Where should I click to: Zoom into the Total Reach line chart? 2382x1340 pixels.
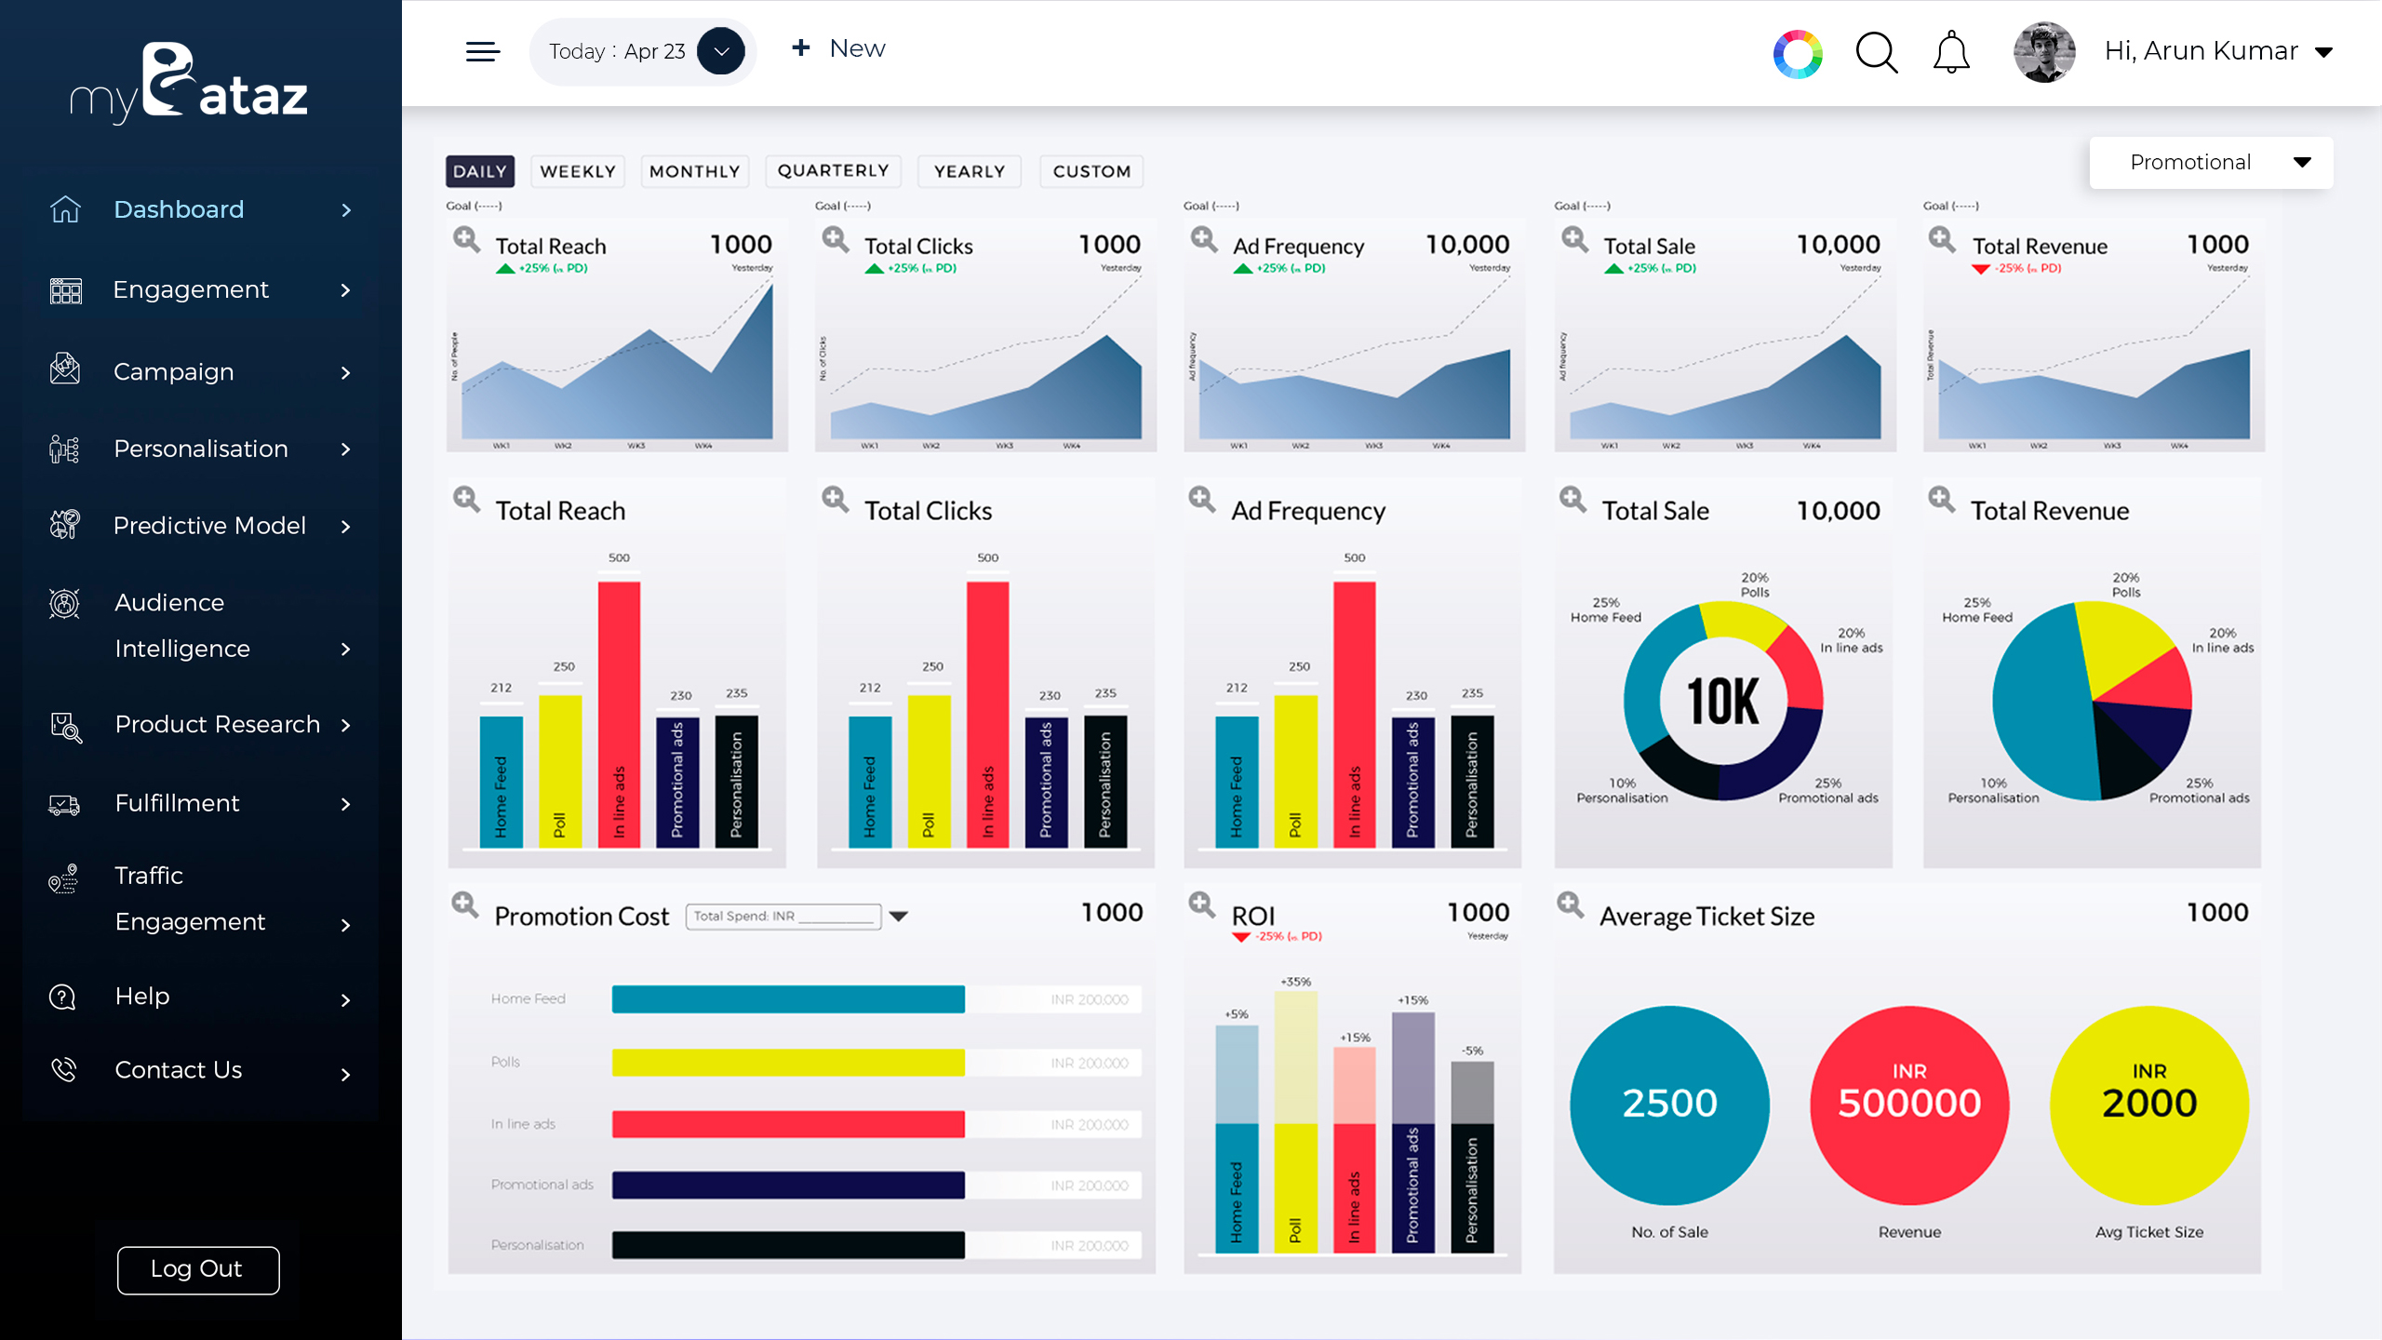click(466, 240)
